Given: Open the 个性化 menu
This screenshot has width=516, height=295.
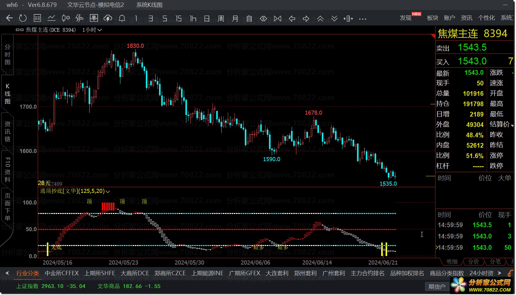Looking at the screenshot, I should point(486,18).
